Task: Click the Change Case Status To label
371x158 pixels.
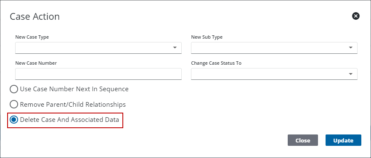Action: click(x=216, y=63)
